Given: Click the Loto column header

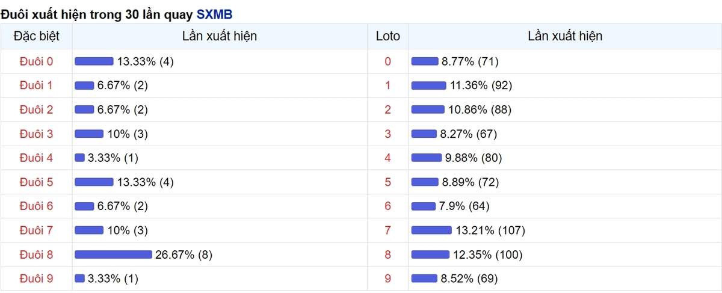Looking at the screenshot, I should (x=387, y=36).
